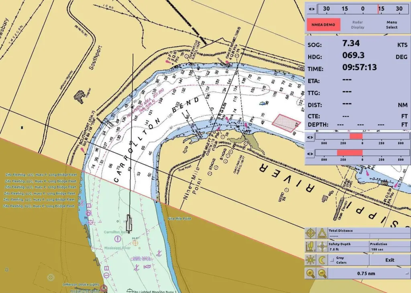Click the <> button of upper 500-scale bar
Screen dimensions: 411x293
[310, 137]
